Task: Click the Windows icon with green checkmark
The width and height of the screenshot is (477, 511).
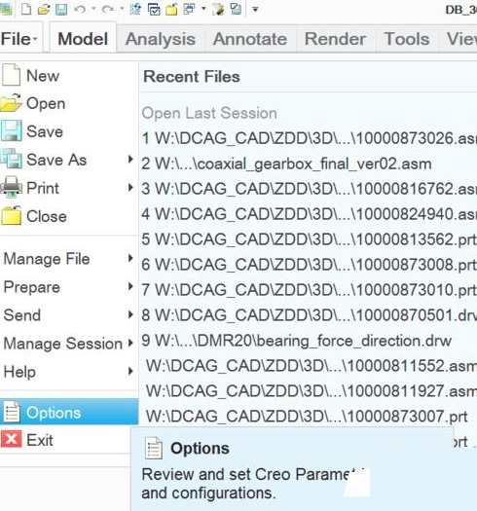Action: click(x=154, y=10)
